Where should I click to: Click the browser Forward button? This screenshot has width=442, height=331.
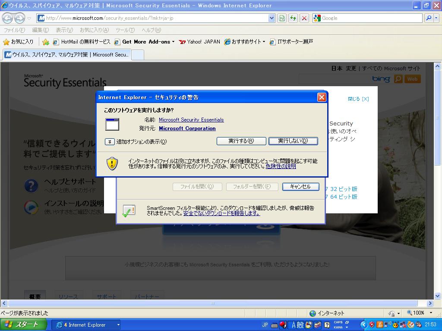pos(19,18)
